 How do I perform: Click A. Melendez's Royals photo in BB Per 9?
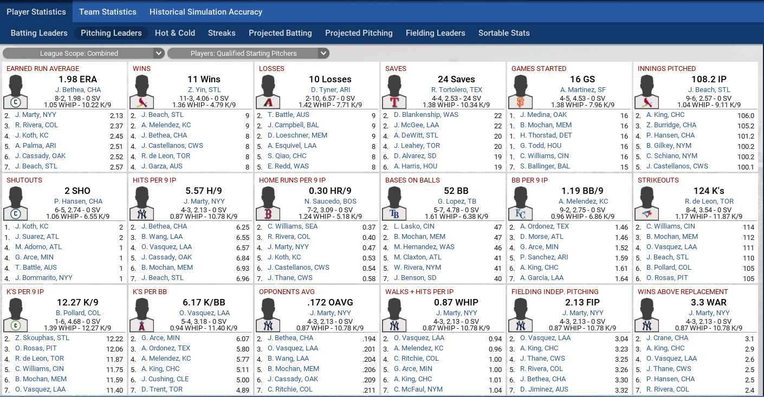tap(521, 203)
